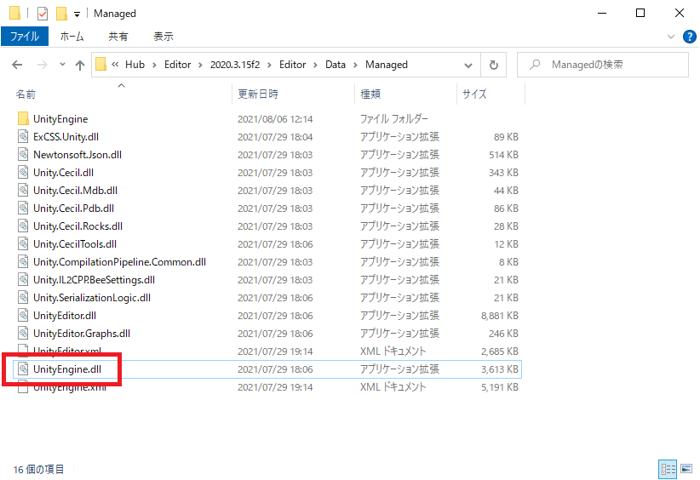Select the UnityEditor.dll file icon

[x=23, y=315]
